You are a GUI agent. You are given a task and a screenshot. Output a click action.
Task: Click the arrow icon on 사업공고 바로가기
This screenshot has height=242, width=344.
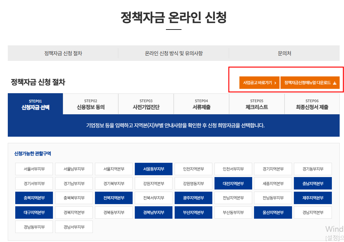coord(276,83)
